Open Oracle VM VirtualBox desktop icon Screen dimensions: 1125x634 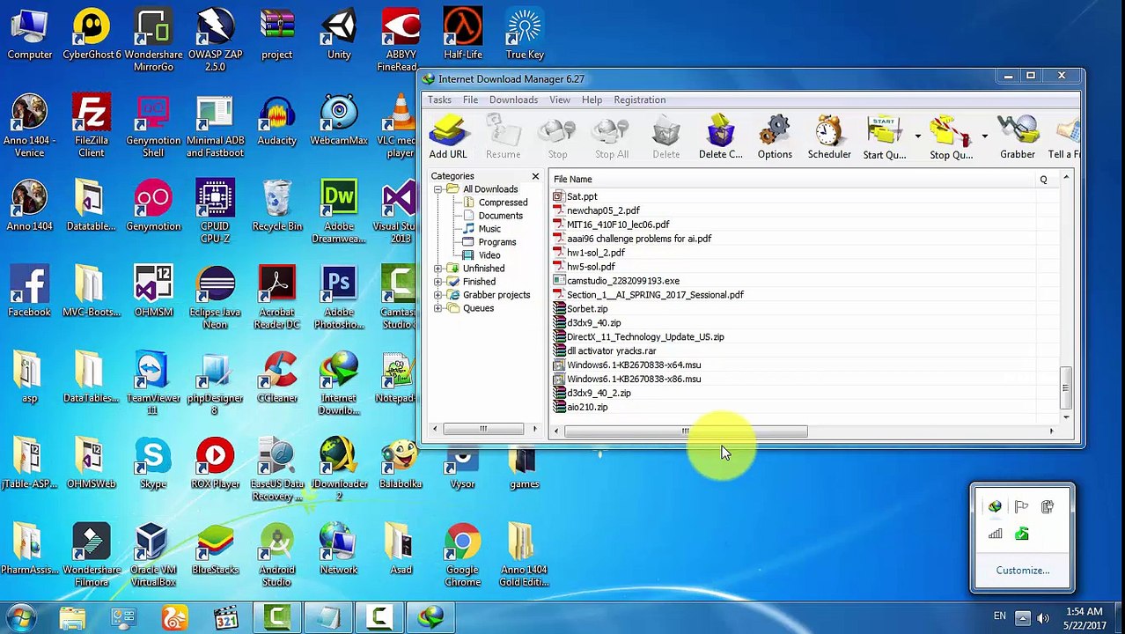tap(152, 555)
